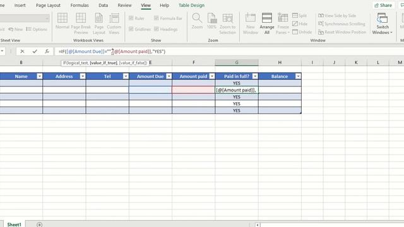Click the value_if_true tooltip argument
This screenshot has width=404, height=227.
(104, 63)
